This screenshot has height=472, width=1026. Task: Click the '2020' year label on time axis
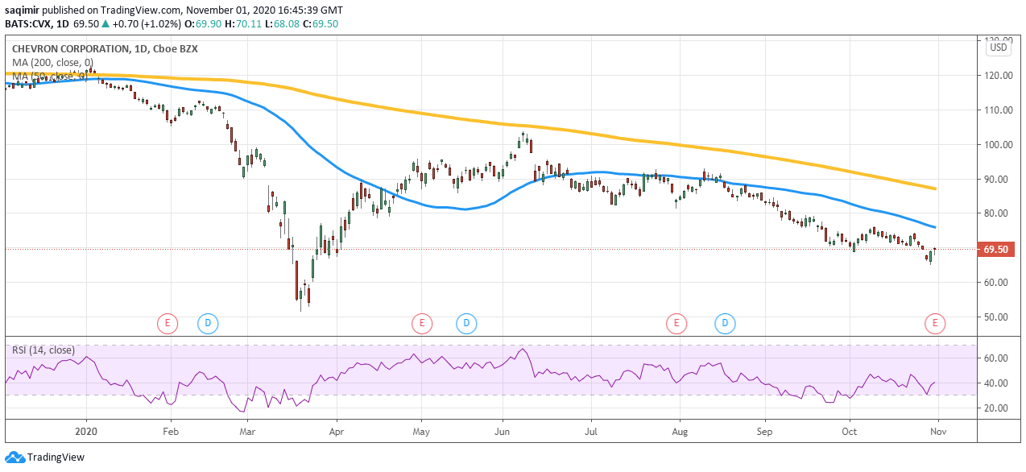tap(86, 432)
